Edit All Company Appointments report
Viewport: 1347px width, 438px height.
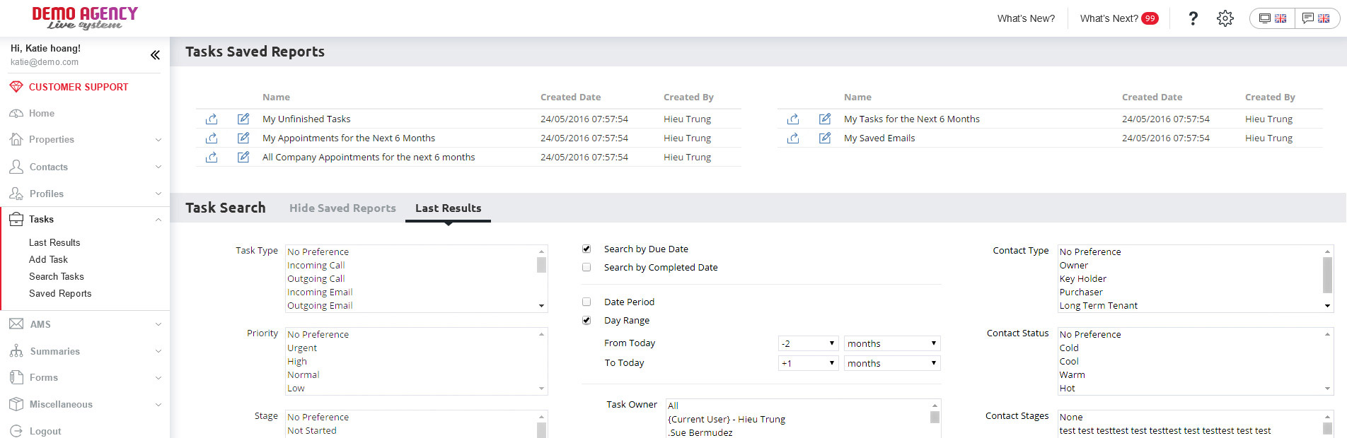point(243,157)
